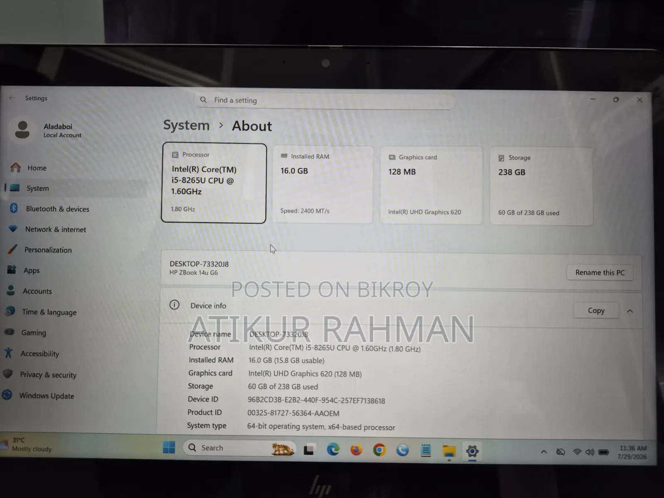This screenshot has width=664, height=498.
Task: Select the Graphics card info card
Action: click(x=431, y=186)
